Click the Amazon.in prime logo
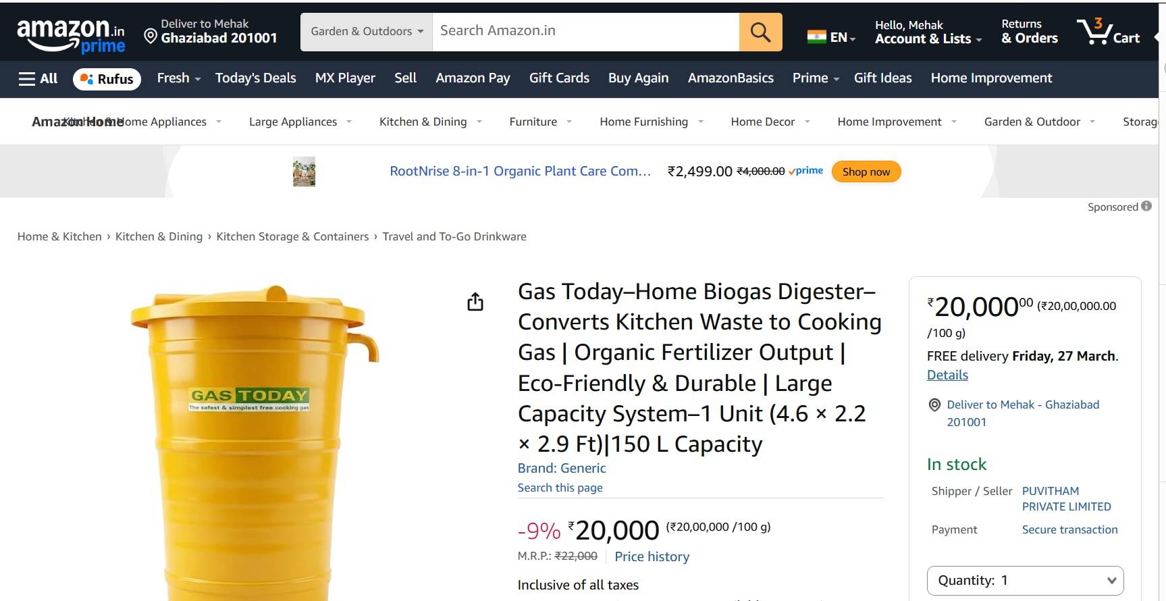 point(71,35)
